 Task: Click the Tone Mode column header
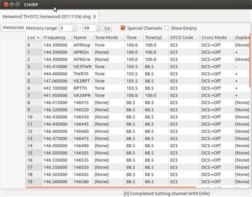click(x=109, y=38)
